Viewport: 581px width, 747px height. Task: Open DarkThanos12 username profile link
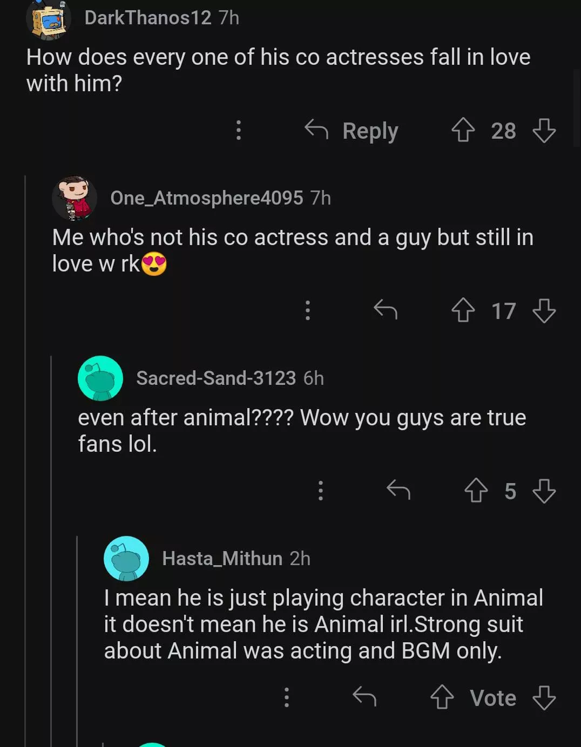147,18
